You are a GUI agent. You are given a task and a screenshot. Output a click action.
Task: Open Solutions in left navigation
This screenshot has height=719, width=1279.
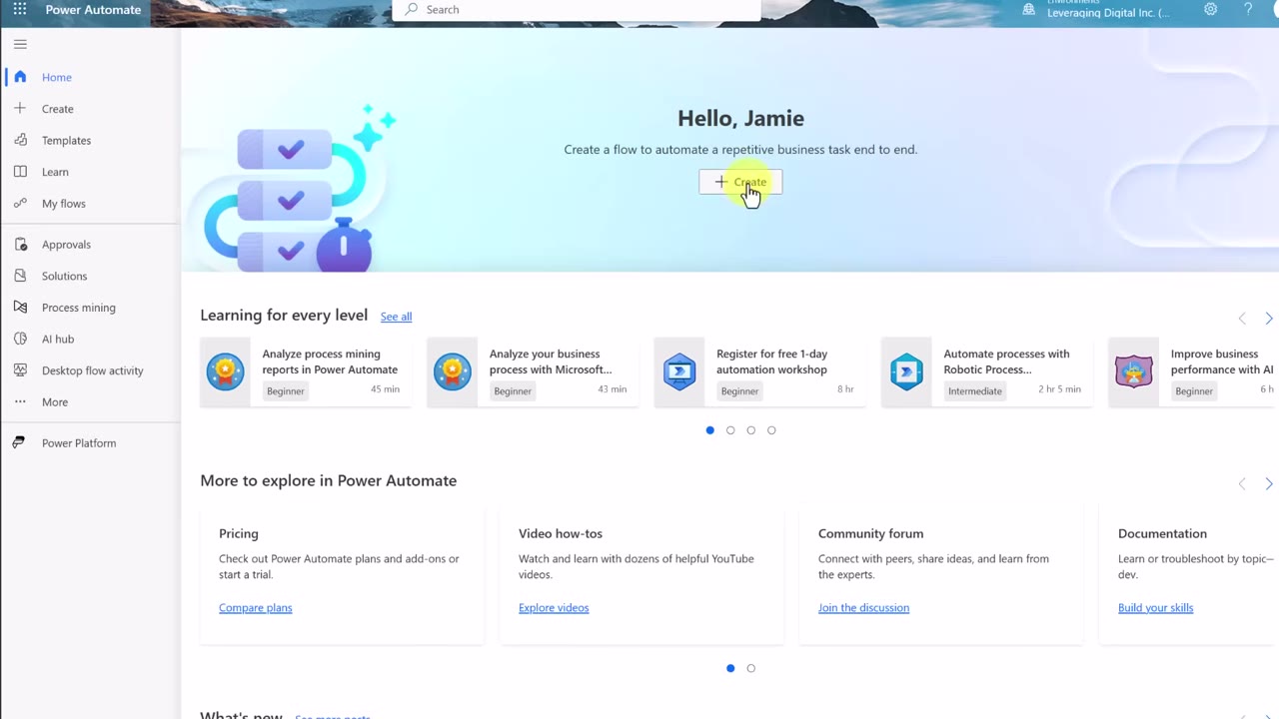point(64,276)
